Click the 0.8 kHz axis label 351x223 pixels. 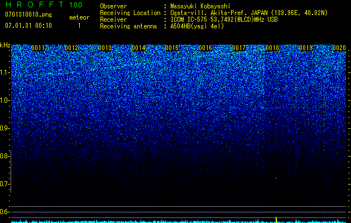coord(4,156)
